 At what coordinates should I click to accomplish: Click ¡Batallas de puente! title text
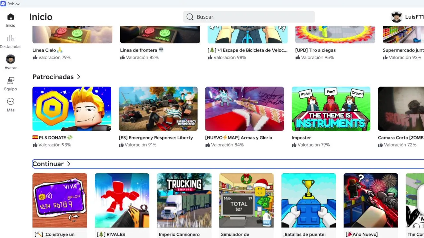click(x=304, y=234)
